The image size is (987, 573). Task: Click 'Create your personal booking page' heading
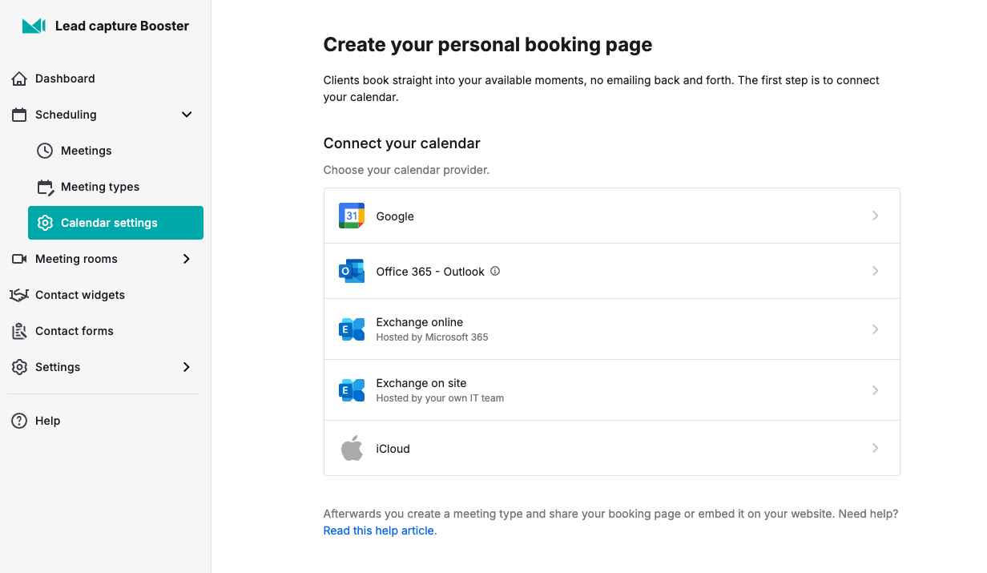pos(488,45)
